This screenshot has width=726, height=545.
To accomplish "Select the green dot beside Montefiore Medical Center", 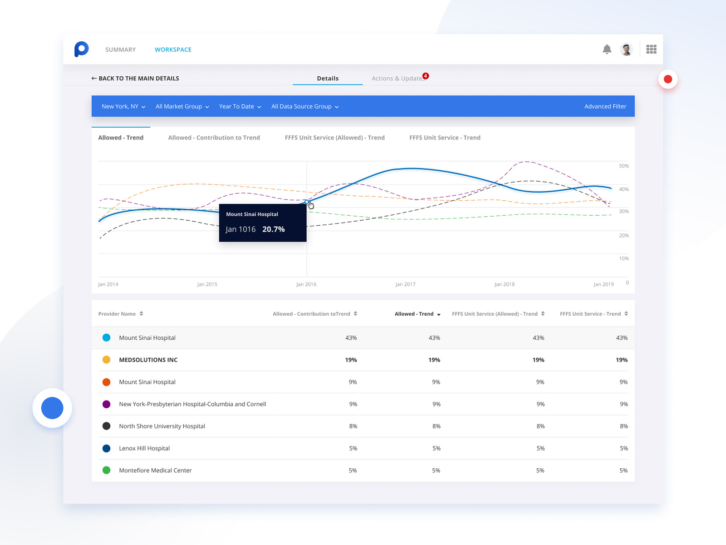I will coord(106,470).
